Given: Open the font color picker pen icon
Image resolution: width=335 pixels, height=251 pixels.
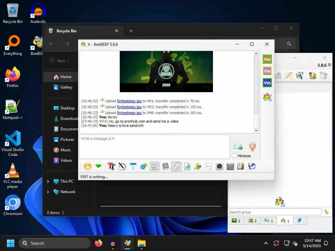Looking at the screenshot, I should click(x=122, y=166).
